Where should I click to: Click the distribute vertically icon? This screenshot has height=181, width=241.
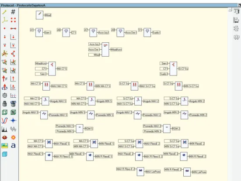click(236, 28)
